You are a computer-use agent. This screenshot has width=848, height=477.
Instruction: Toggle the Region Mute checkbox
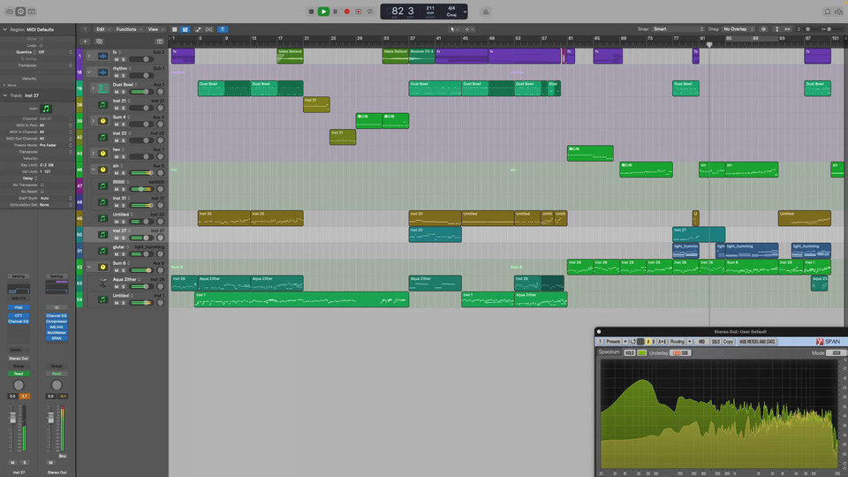[x=42, y=39]
